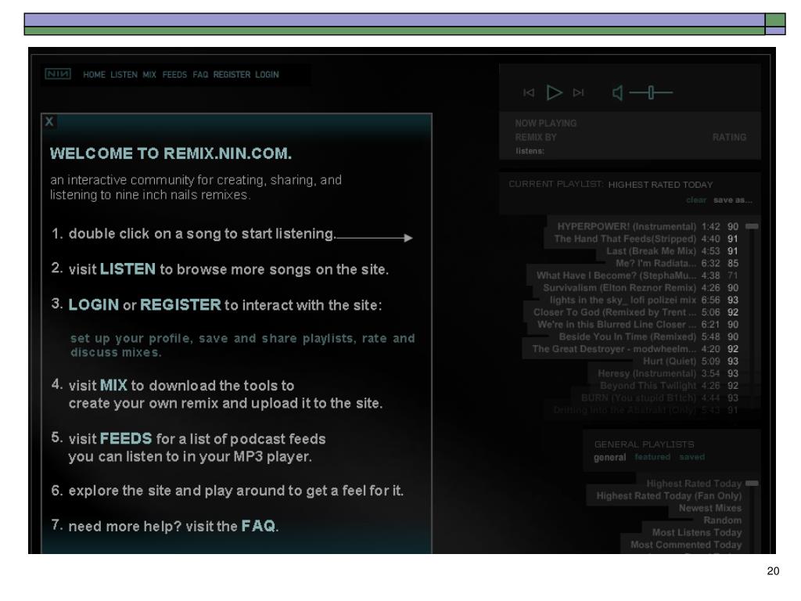Play the current track
The width and height of the screenshot is (801, 601).
click(x=555, y=92)
